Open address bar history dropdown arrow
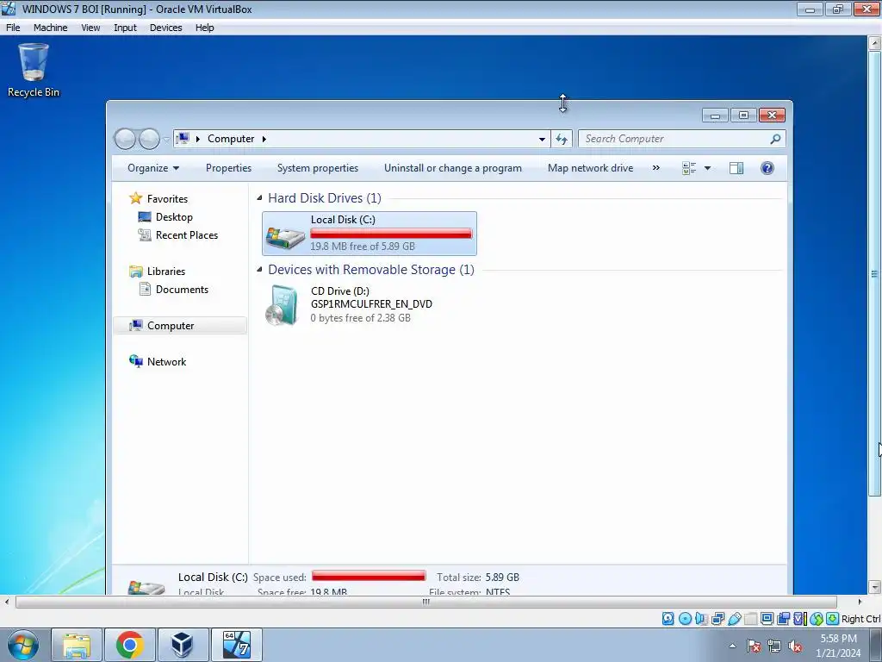The height and width of the screenshot is (662, 882). pos(542,139)
